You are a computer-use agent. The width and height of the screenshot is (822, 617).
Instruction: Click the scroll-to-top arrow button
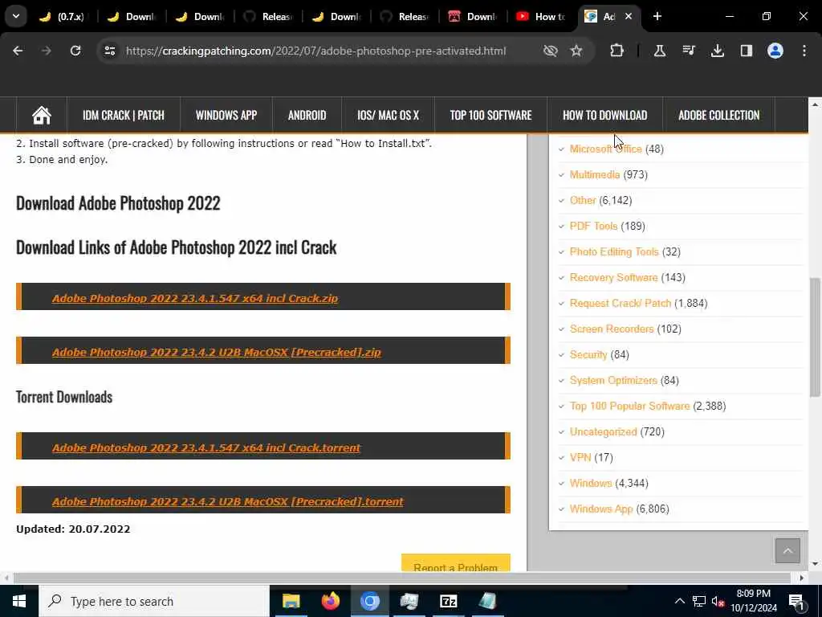(x=787, y=550)
